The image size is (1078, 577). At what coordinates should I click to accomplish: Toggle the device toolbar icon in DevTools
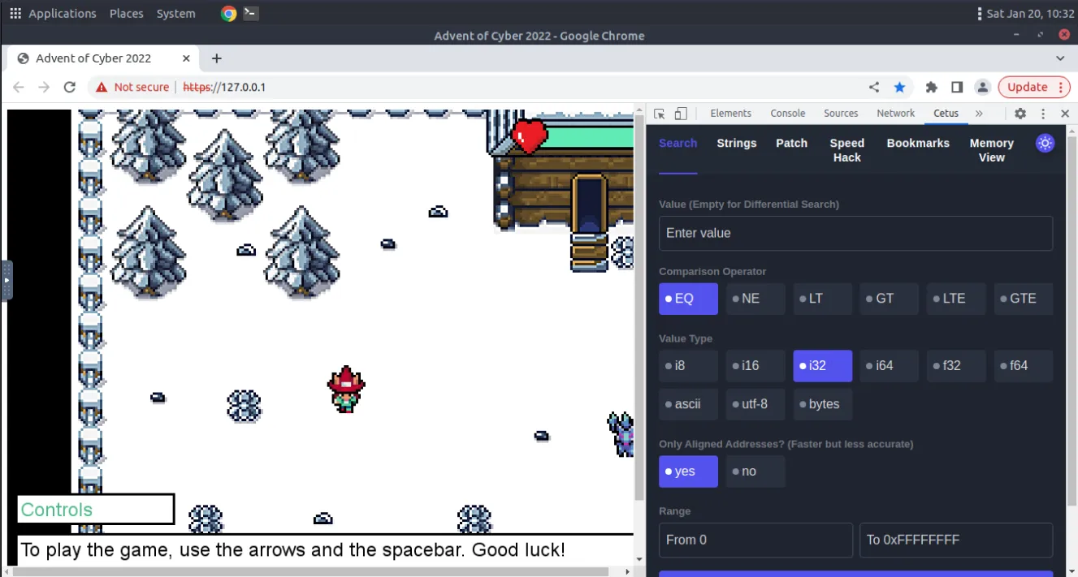click(x=681, y=114)
